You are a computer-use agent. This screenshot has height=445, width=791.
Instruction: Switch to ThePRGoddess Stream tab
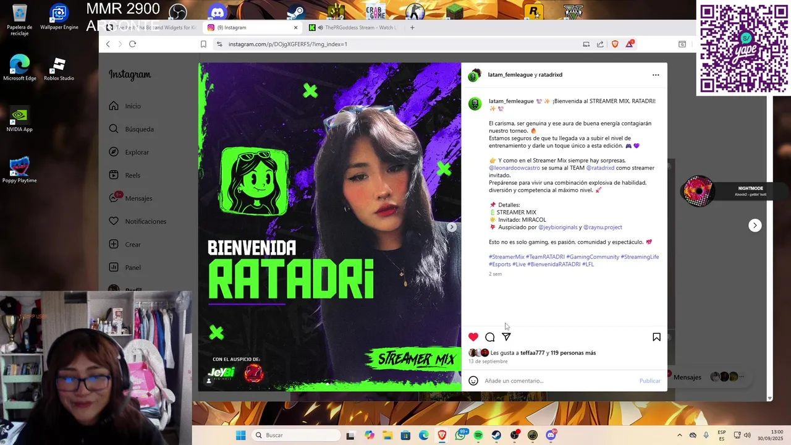[x=353, y=27]
